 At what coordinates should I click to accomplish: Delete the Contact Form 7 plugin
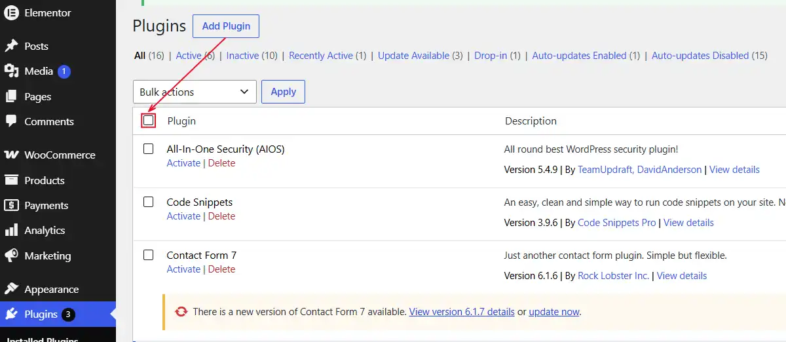pos(221,269)
